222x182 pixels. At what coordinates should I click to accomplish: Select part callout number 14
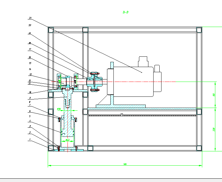[30, 69]
